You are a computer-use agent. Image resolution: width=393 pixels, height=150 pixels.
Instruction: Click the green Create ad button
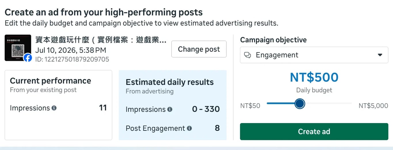click(x=314, y=132)
